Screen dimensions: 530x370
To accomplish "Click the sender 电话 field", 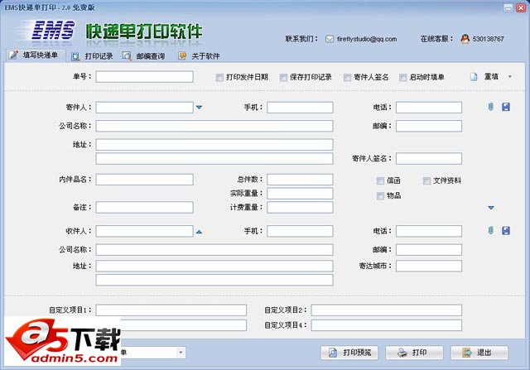I will click(x=429, y=108).
